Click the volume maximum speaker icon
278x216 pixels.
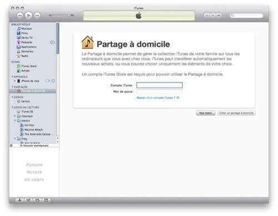(x=72, y=16)
